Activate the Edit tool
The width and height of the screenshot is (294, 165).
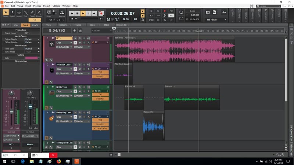(25, 12)
